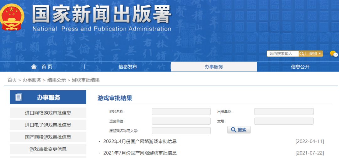Click the [2021-07-22] date text

coord(309,153)
